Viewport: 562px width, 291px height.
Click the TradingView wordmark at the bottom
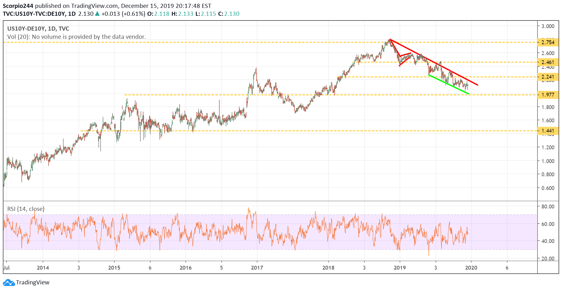(x=33, y=282)
